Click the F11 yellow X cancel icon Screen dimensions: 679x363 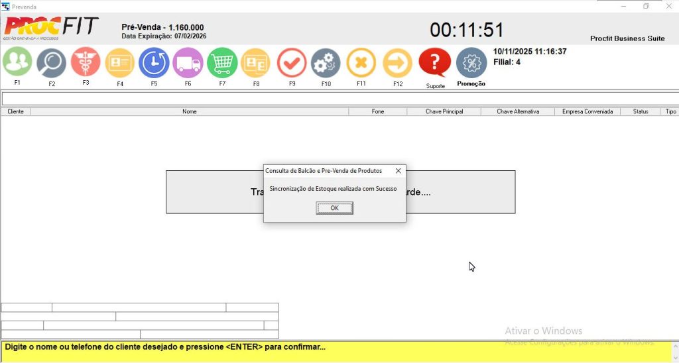tap(361, 63)
